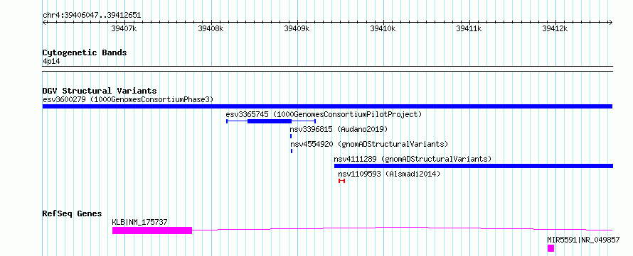Open the nsv3396815 (Audano2019) label

click(339, 129)
